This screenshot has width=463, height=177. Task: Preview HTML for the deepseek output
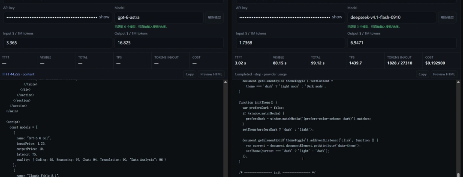(444, 74)
